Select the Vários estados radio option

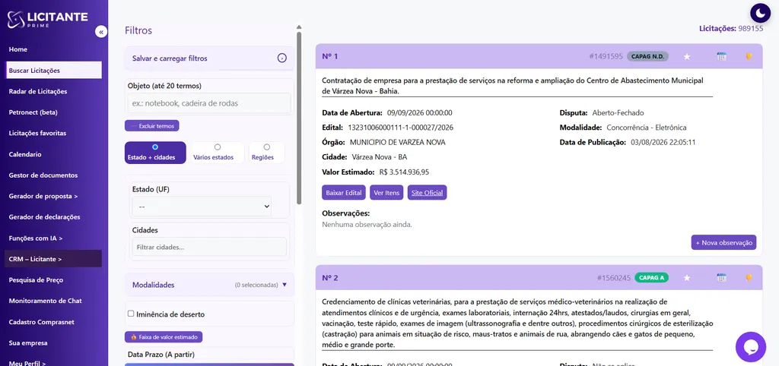(217, 147)
